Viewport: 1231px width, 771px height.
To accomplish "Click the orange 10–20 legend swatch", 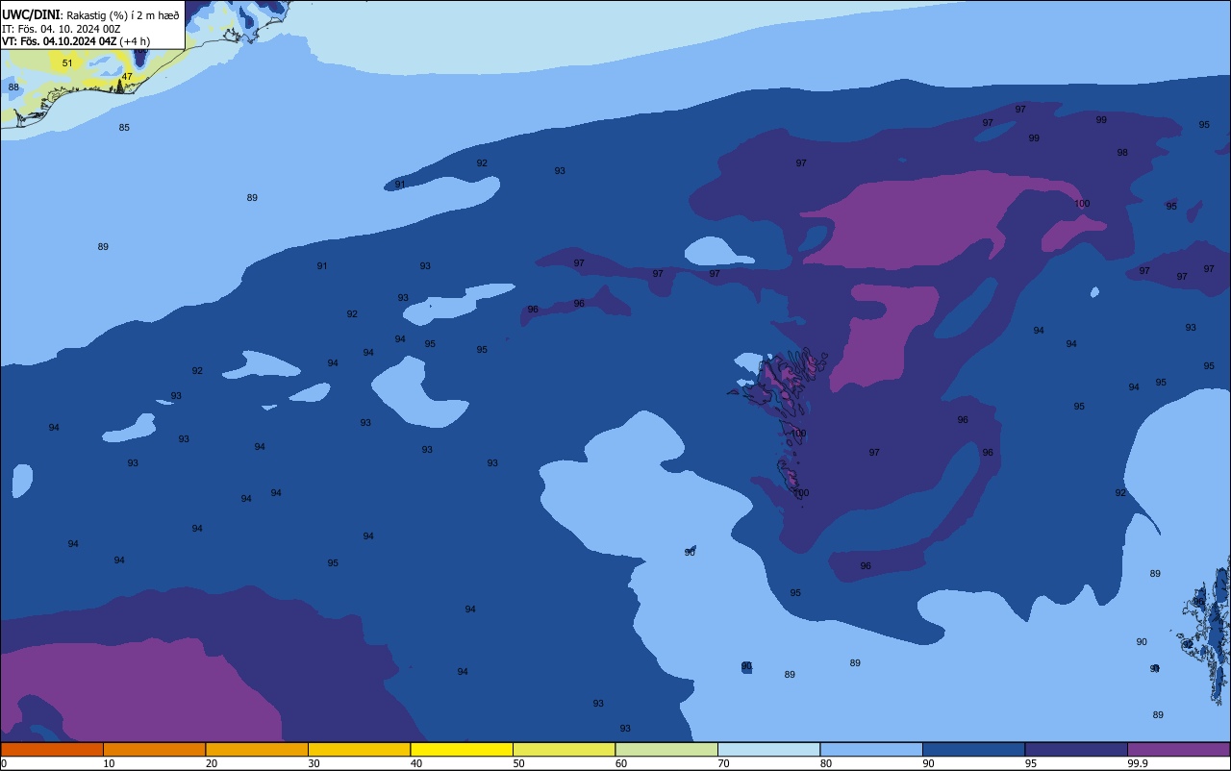I will 154,749.
